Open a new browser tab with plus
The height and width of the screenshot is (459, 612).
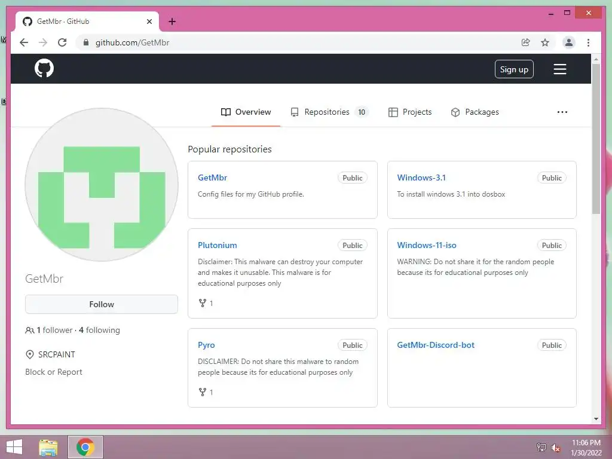click(172, 22)
